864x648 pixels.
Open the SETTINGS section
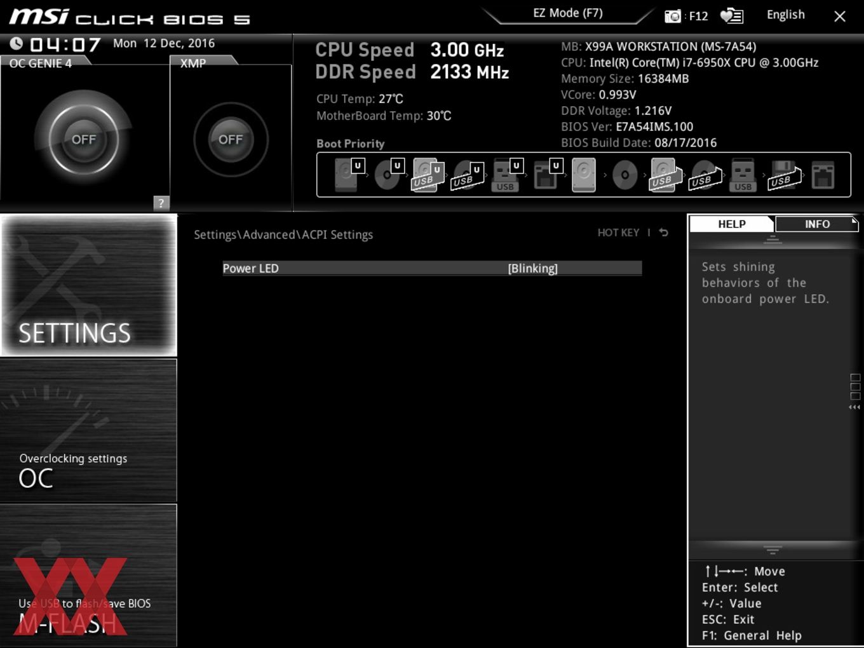88,285
